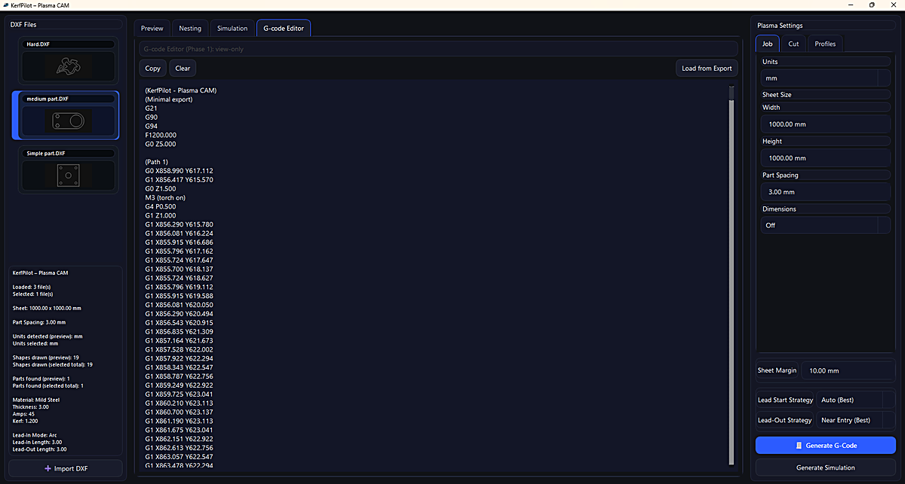The height and width of the screenshot is (484, 905).
Task: Copy the generated G-code
Action: [x=152, y=68]
